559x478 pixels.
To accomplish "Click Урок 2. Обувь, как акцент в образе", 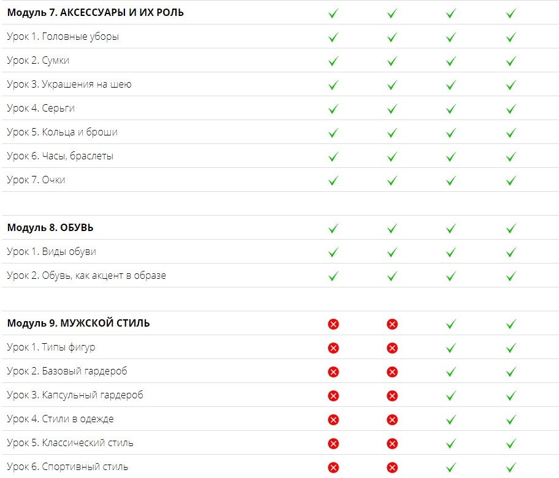I will click(86, 275).
